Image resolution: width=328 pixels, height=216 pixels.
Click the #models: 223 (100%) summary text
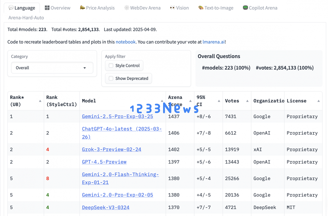(226, 68)
